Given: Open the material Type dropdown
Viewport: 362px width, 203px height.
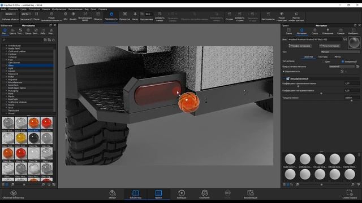Looking at the screenshot, I should (340, 52).
